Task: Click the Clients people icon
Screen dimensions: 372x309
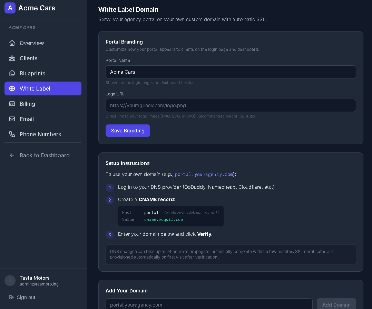Action: [12, 58]
